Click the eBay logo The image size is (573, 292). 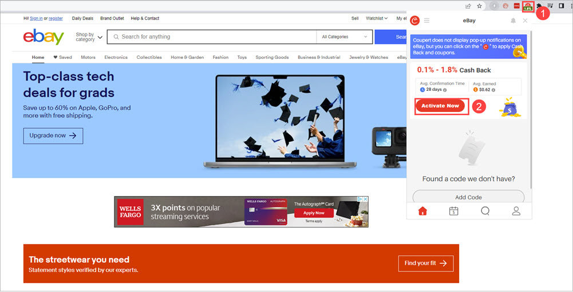click(44, 37)
